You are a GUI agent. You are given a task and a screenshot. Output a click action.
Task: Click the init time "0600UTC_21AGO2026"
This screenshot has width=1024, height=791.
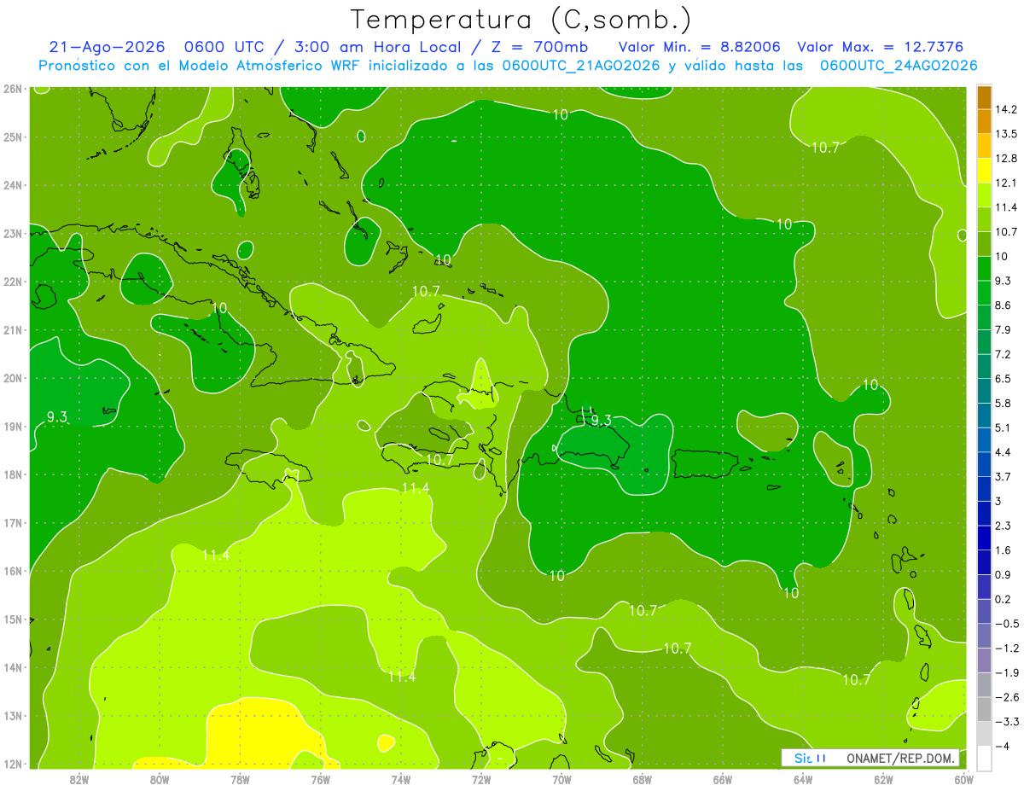(581, 66)
